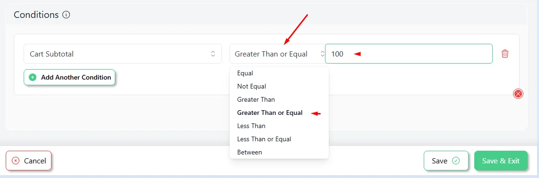Delete the condition with the trash icon
Viewport: 539px width, 178px height.
point(505,54)
